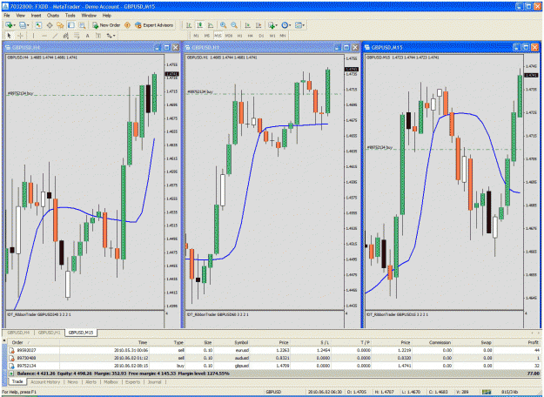Switch to H1 timeframe
The image size is (544, 397).
239,36
